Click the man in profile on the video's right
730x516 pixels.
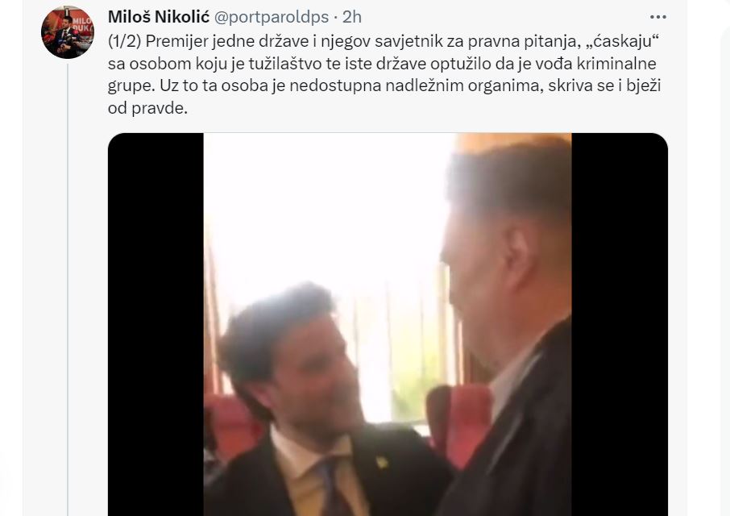pos(508,326)
